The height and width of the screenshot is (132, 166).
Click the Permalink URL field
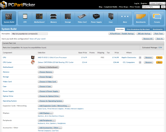[30, 34]
